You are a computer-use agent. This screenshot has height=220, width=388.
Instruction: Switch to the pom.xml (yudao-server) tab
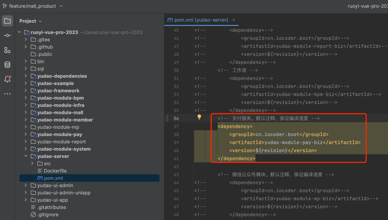pyautogui.click(x=201, y=20)
